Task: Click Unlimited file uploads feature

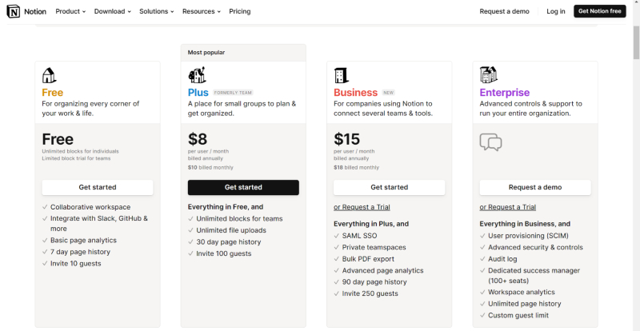Action: tap(231, 230)
